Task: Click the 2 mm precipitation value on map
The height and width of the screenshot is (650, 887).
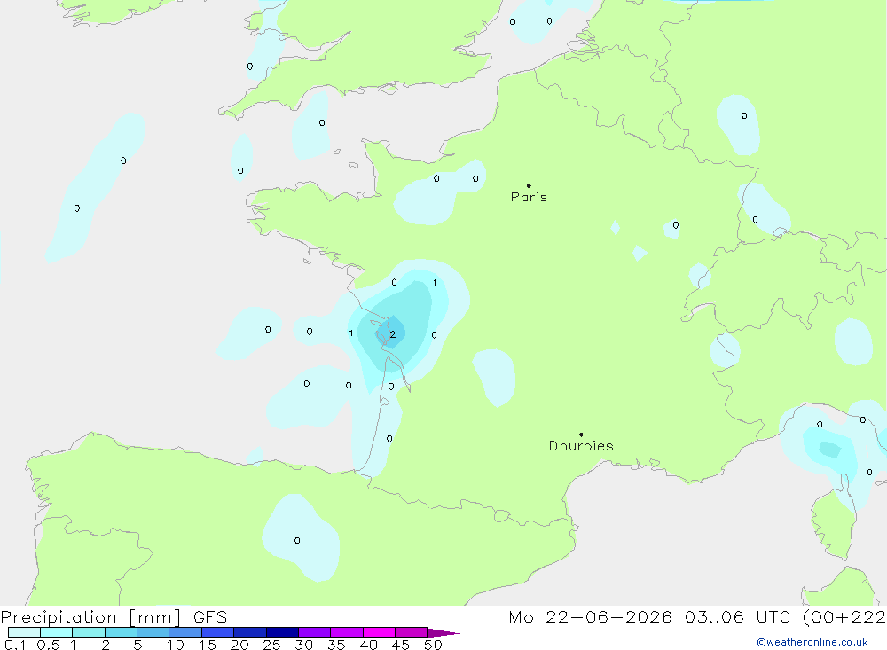Action: [x=393, y=335]
